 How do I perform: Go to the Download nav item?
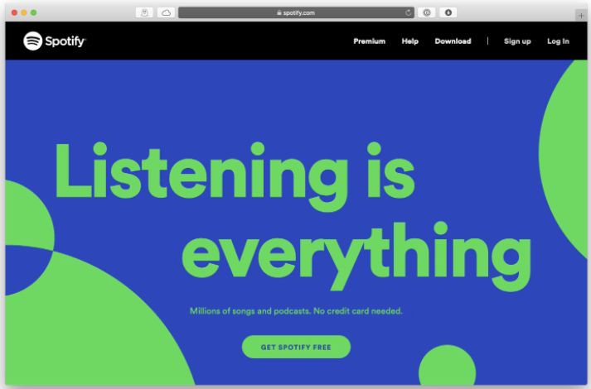453,41
